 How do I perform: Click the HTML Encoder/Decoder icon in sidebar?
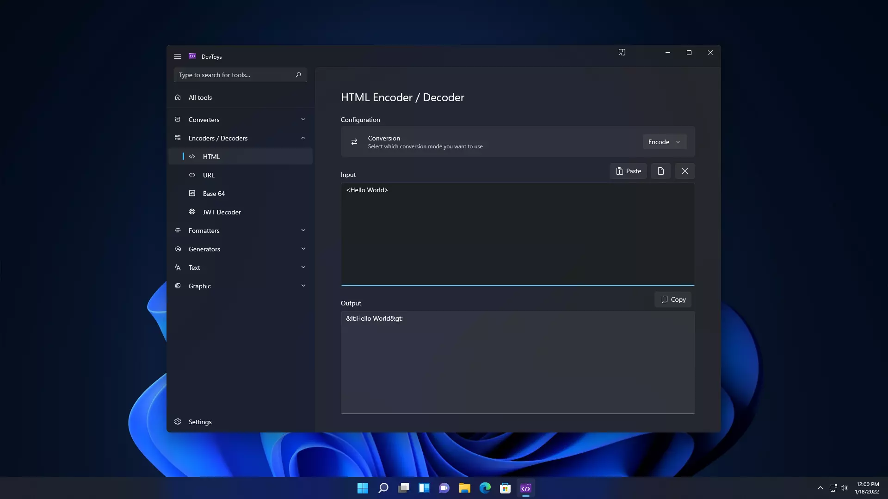tap(192, 156)
